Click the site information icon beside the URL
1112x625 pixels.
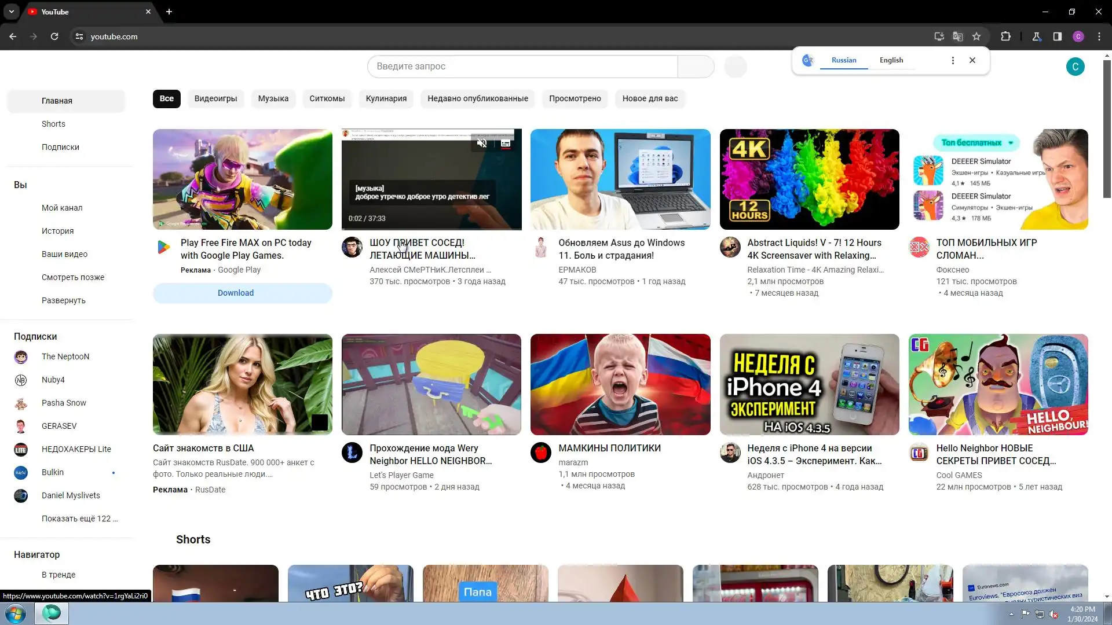click(79, 36)
